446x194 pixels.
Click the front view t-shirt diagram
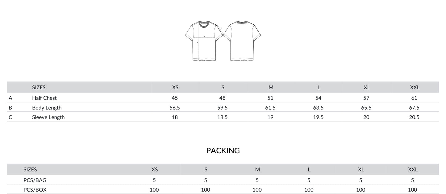(204, 41)
